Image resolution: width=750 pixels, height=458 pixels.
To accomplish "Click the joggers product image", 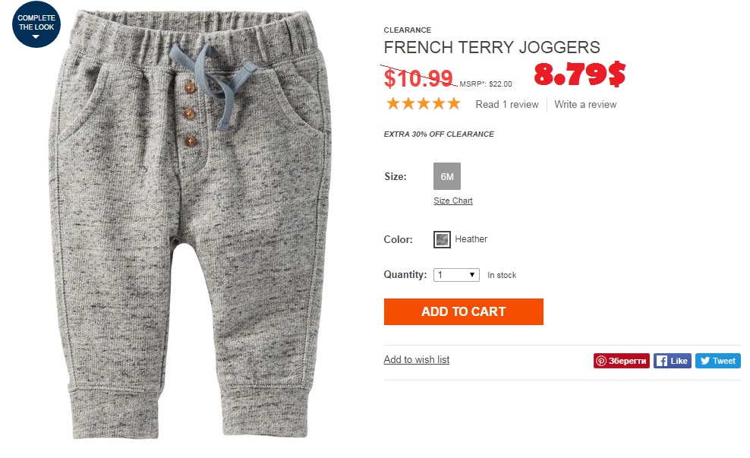I will click(x=190, y=225).
